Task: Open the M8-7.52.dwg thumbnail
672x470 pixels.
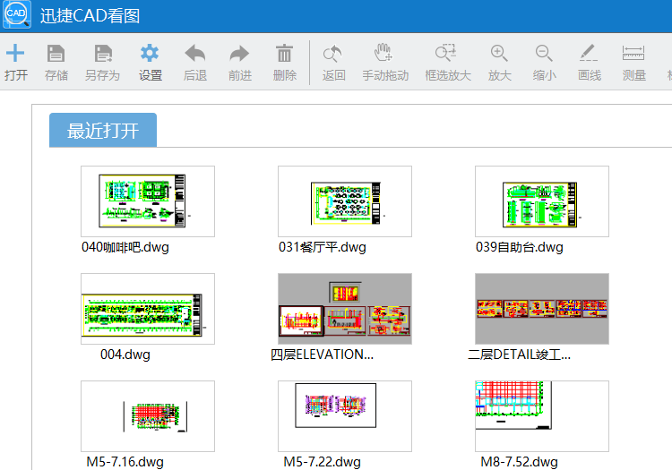Action: click(542, 416)
